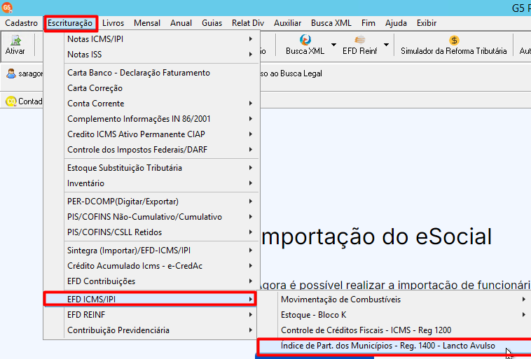This screenshot has height=359, width=531.
Task: Select the EFD ICMS/IPI menu entry
Action: pos(150,299)
